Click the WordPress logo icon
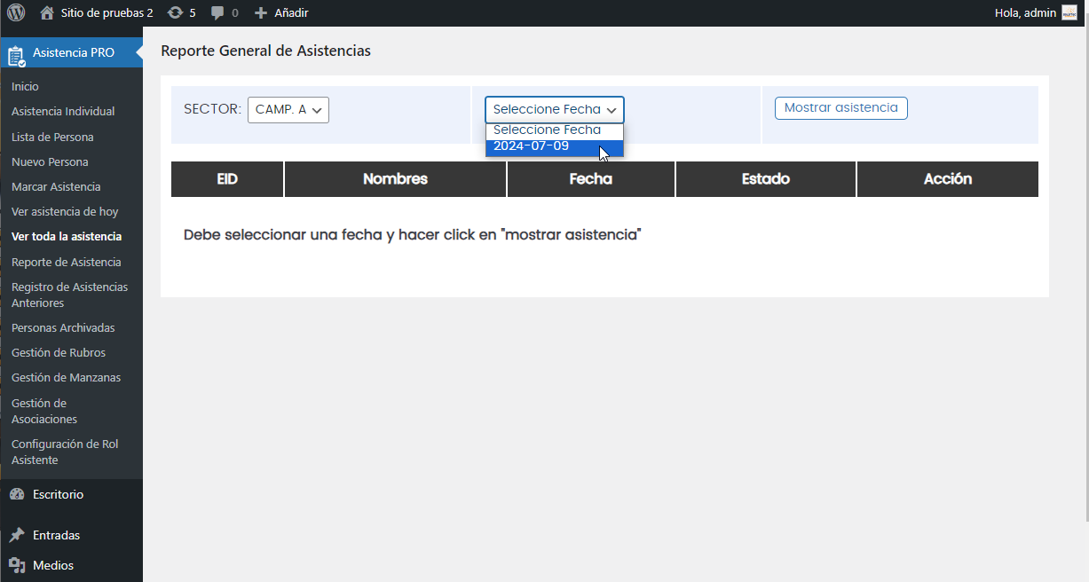The image size is (1089, 582). (16, 13)
